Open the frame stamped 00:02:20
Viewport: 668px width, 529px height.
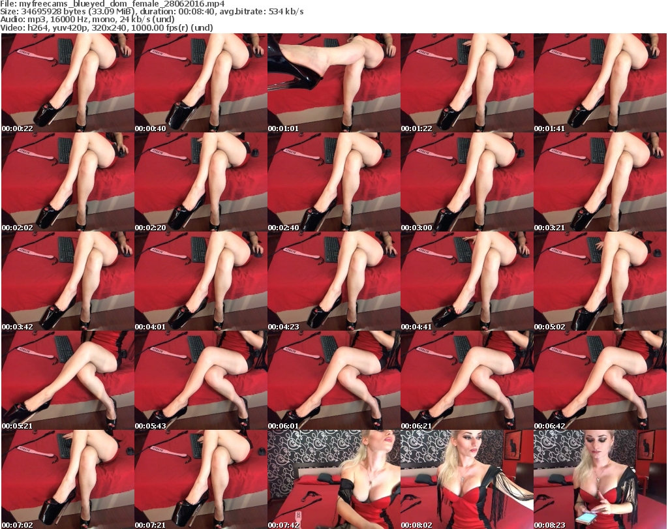201,182
